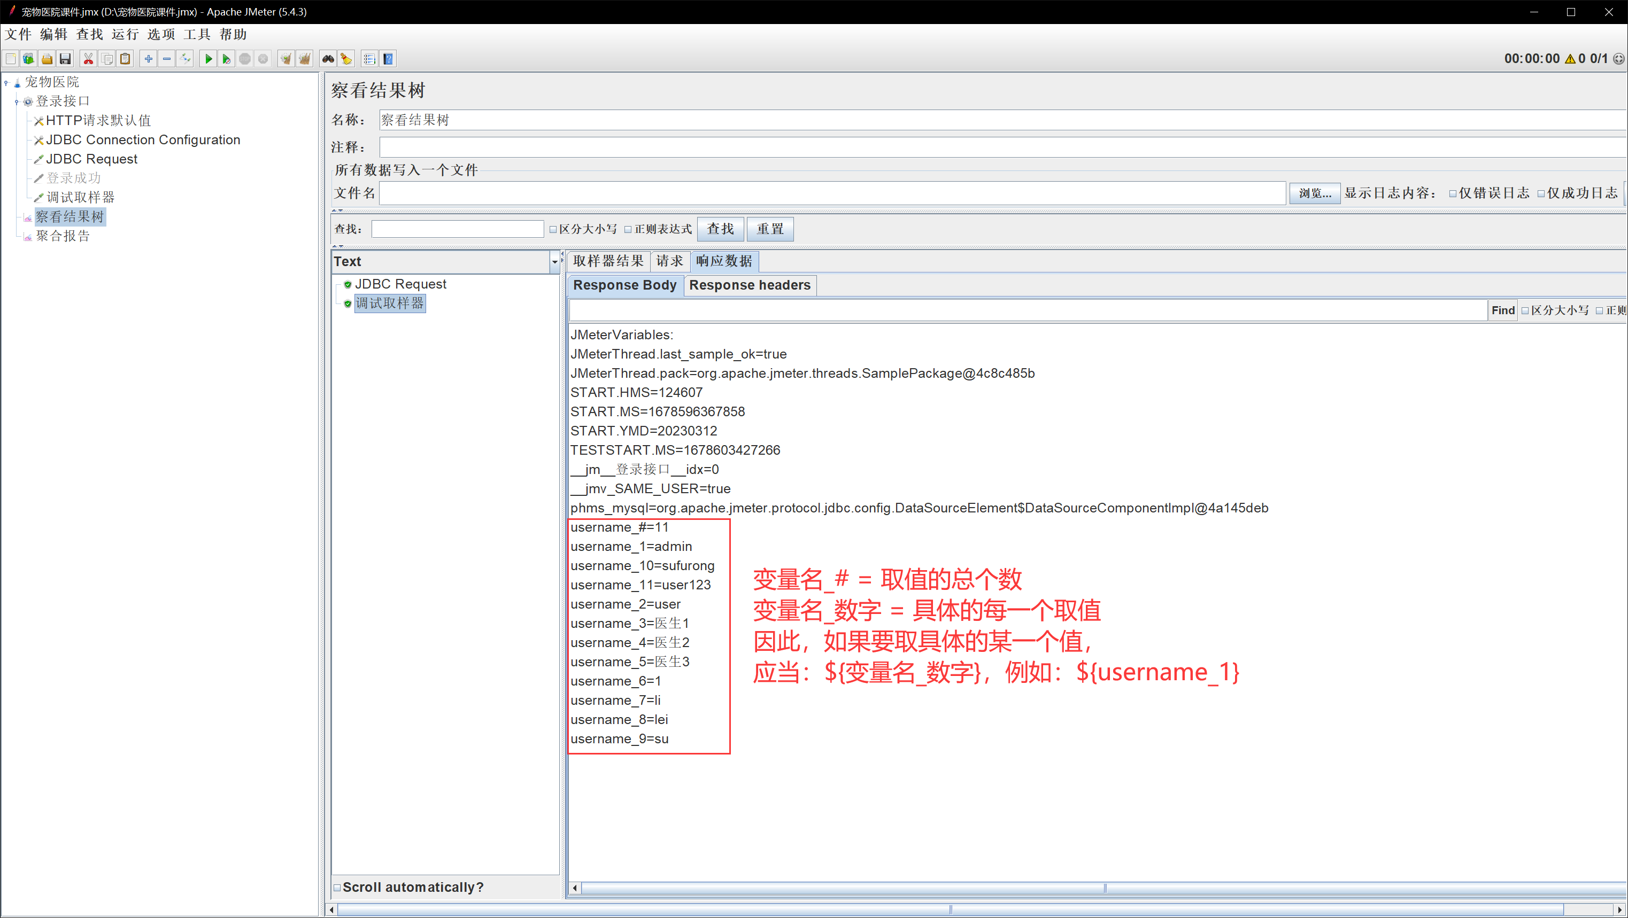1628x918 pixels.
Task: Open the Text renderer dropdown
Action: [554, 262]
